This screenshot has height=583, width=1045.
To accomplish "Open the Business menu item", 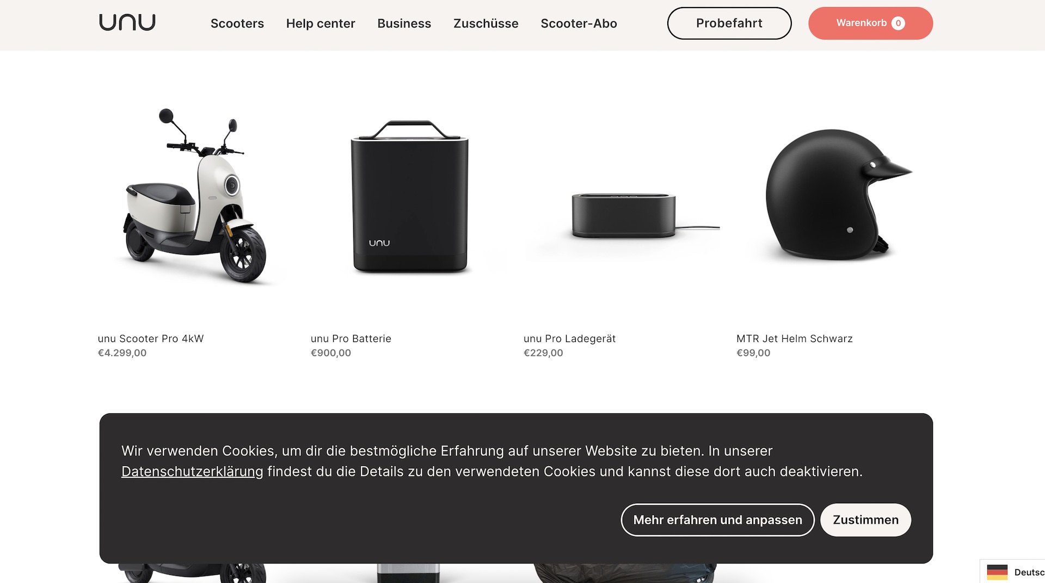I will tap(404, 23).
